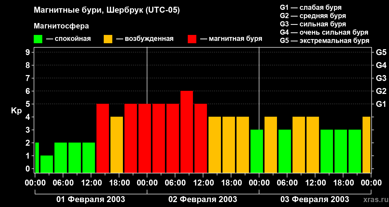Select the date label "01 Февраля 2003"
The height and width of the screenshot is (207, 389).
(91, 199)
